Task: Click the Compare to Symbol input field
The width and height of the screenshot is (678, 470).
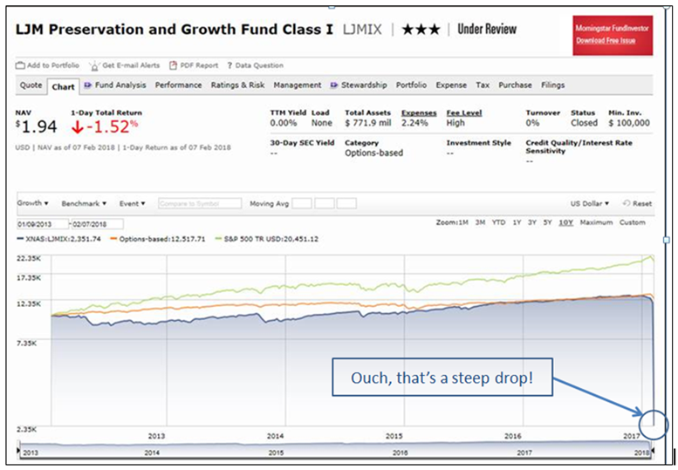Action: pos(200,203)
